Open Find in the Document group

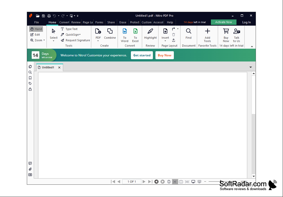(x=188, y=34)
